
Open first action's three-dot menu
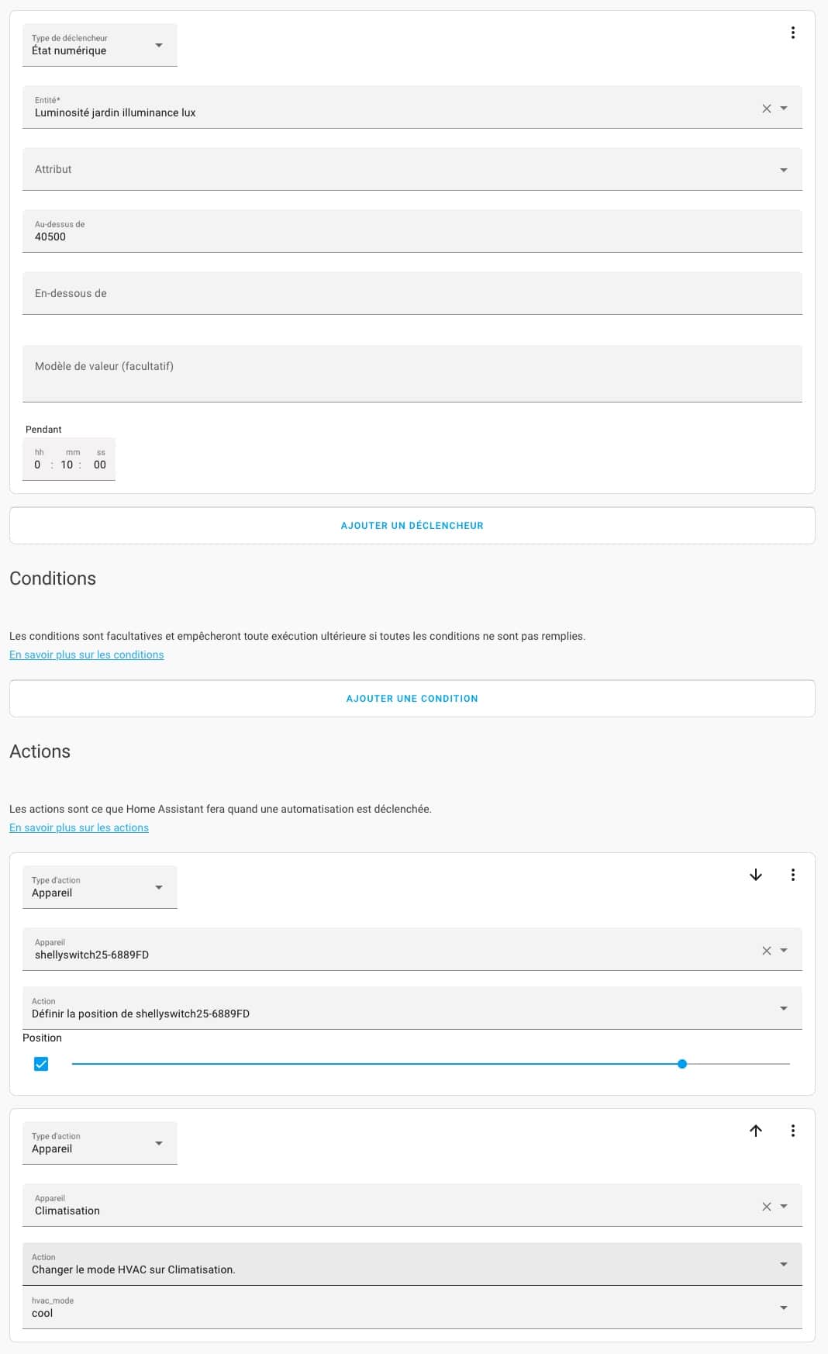click(792, 875)
